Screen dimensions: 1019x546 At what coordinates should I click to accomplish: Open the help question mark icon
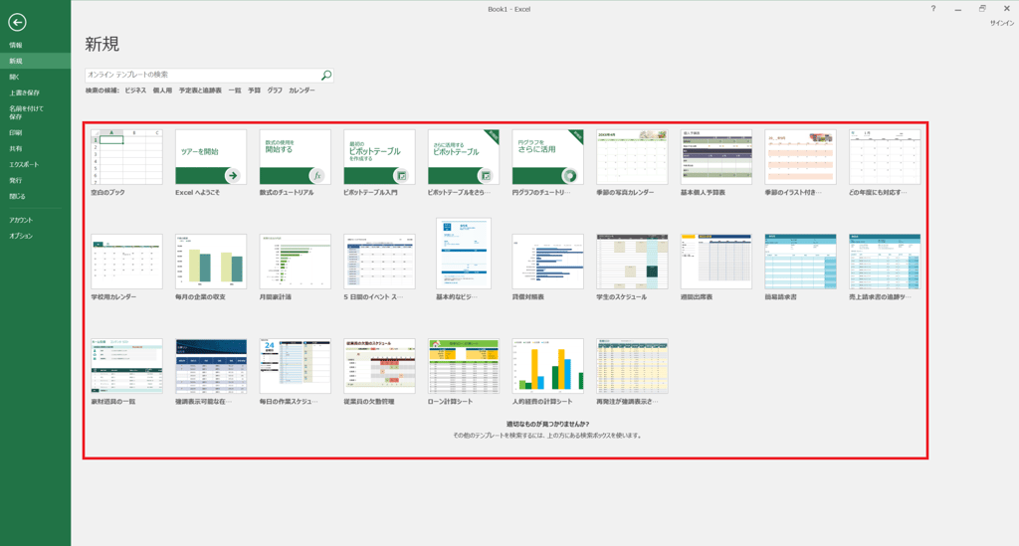coord(932,9)
